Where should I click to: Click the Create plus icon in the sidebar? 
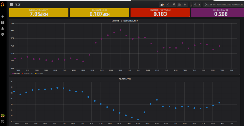coord(3,16)
